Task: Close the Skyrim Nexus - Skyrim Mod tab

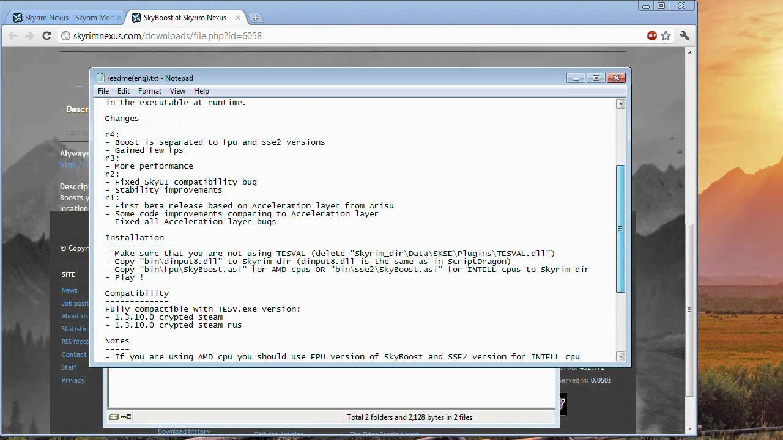Action: (119, 18)
